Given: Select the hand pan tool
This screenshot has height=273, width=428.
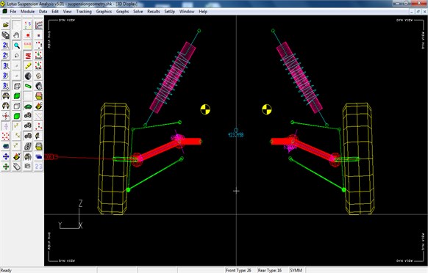Looking at the screenshot, I should click(x=17, y=35).
